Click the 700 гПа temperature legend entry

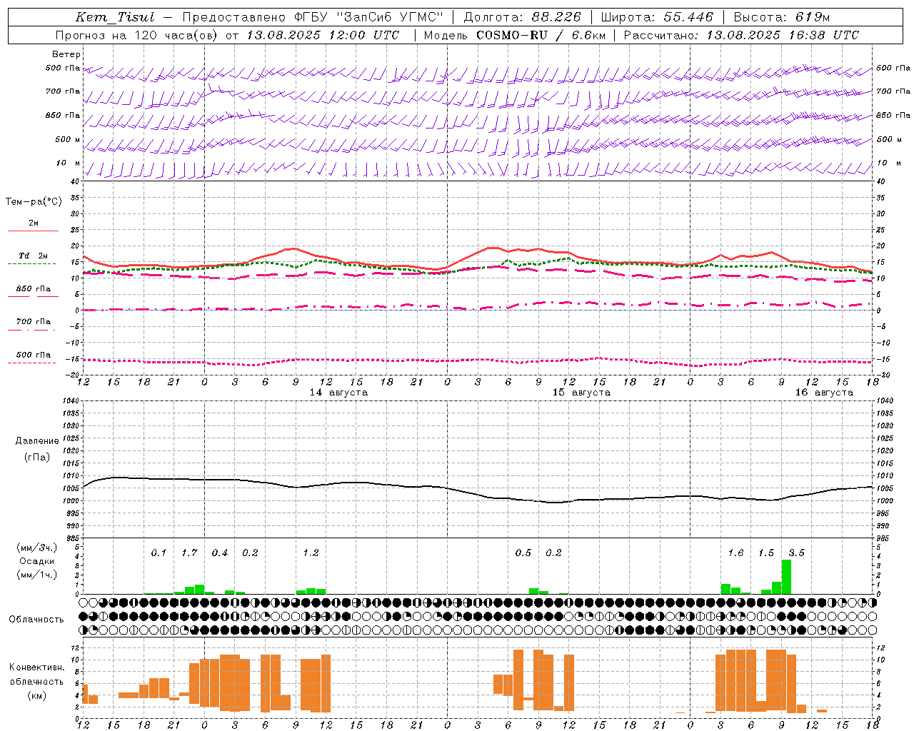tap(33, 322)
